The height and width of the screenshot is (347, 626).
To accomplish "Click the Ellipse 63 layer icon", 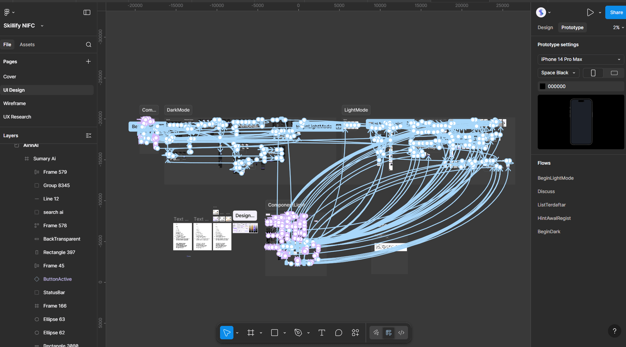I will 37,319.
